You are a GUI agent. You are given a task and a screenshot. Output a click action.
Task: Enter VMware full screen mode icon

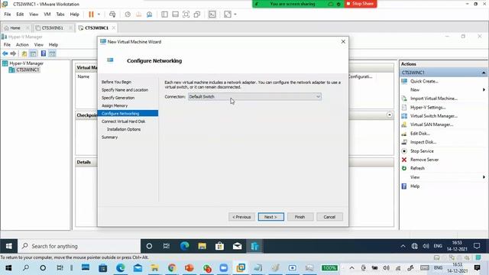[x=186, y=15]
